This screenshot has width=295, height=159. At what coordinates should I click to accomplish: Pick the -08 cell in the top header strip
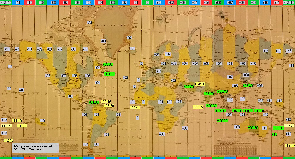(x=53, y=2)
